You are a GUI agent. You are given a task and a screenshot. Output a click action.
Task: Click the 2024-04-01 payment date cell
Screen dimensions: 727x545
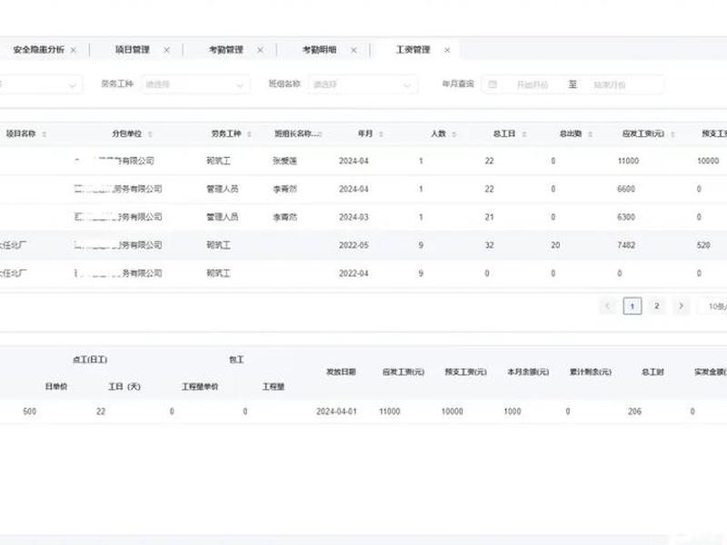336,411
